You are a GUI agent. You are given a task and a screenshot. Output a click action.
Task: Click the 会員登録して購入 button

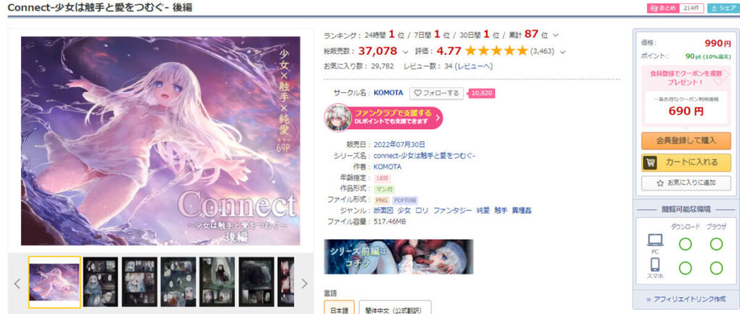pos(686,141)
